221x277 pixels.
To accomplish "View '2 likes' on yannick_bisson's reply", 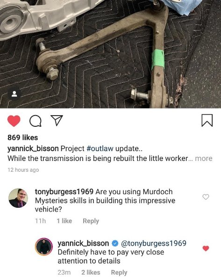I will (x=91, y=272).
